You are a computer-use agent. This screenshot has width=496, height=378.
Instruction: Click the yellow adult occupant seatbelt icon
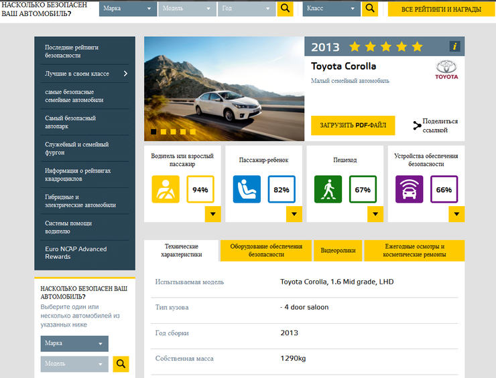pyautogui.click(x=166, y=189)
